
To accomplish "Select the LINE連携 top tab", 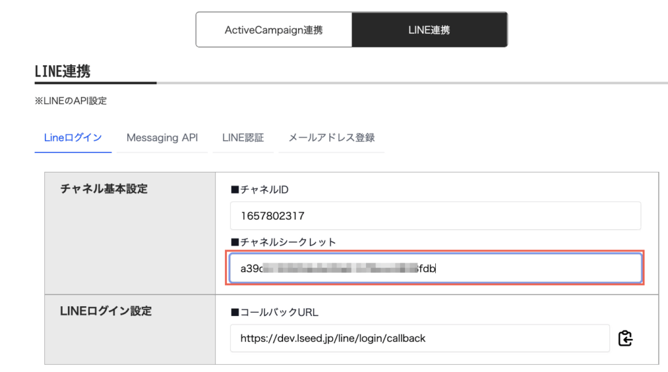I will tap(429, 29).
